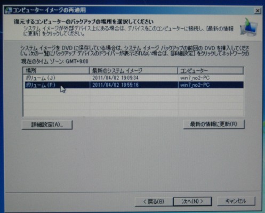This screenshot has width=265, height=213.
Task: Proceed with 次へ(N) button
Action: (192, 201)
